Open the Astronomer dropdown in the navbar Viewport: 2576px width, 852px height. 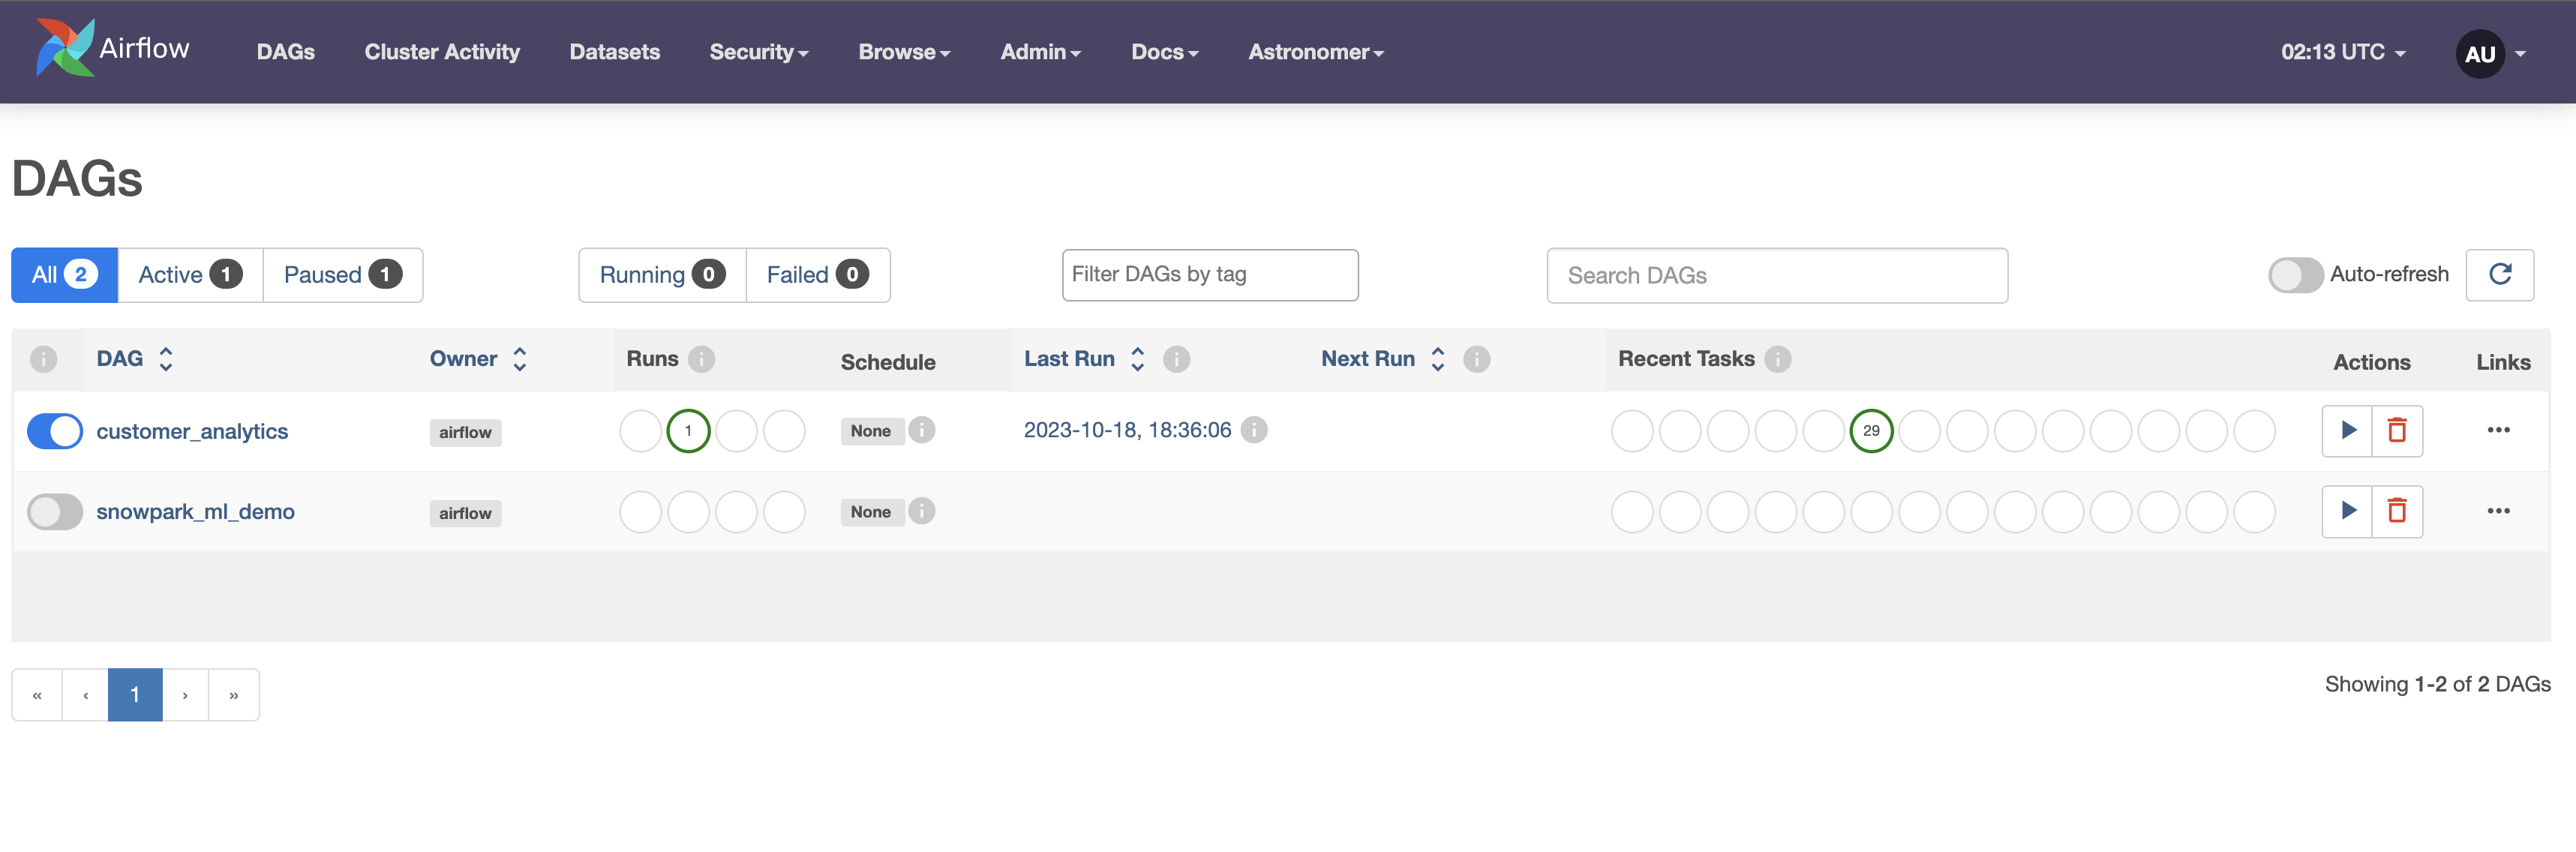(x=1315, y=52)
